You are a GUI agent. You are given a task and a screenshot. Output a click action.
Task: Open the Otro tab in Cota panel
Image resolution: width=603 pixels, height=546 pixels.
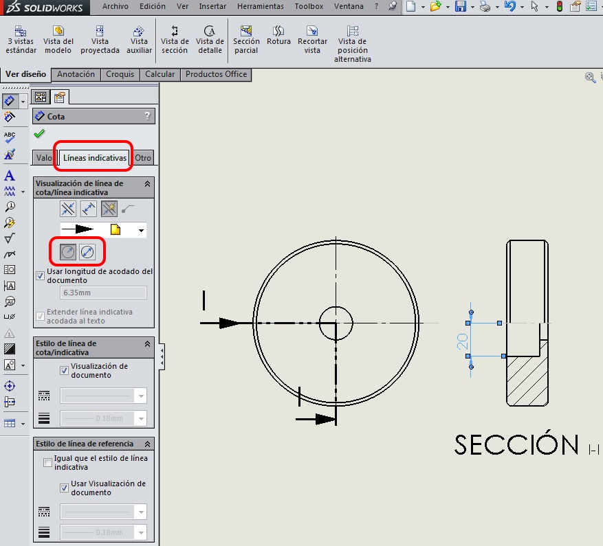(x=143, y=158)
